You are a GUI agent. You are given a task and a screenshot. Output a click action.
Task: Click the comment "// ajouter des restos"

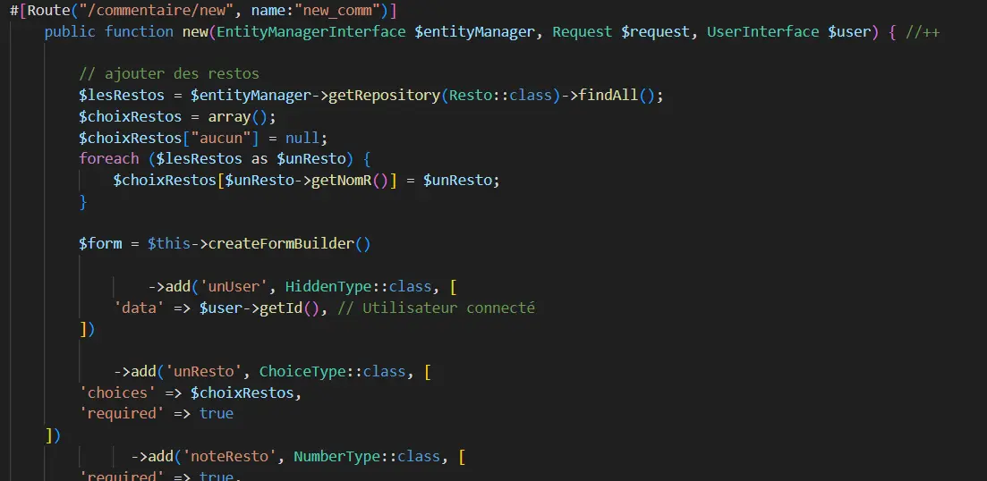(x=169, y=74)
